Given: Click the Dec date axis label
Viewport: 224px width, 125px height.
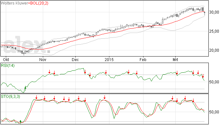Looking at the screenshot, I should point(75,59).
